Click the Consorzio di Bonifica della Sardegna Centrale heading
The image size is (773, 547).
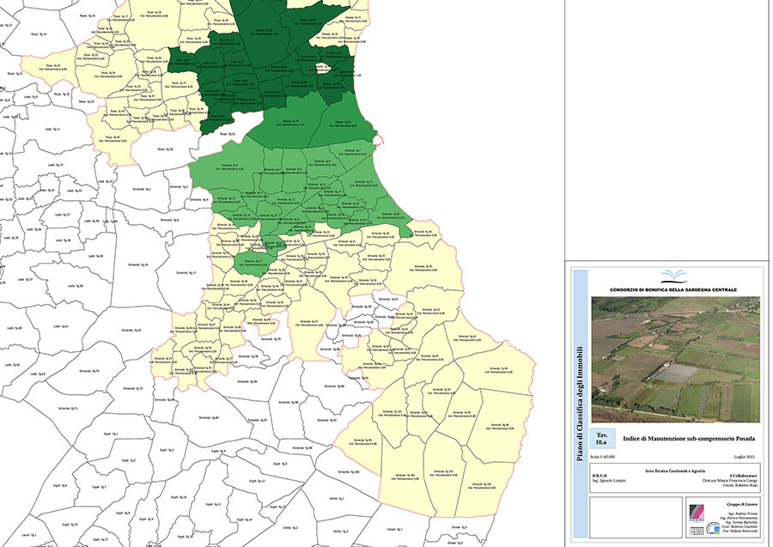(x=673, y=289)
